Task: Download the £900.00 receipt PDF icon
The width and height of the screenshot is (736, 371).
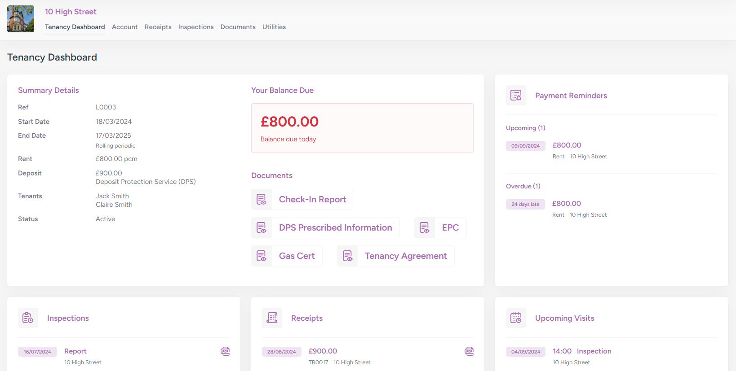Action: click(469, 351)
